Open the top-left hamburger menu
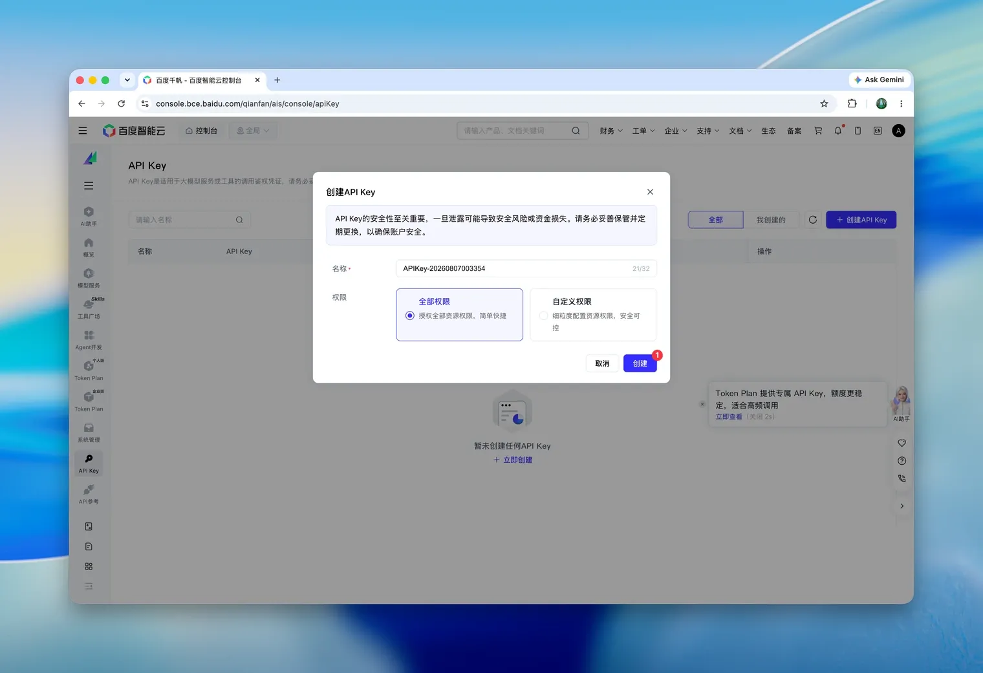This screenshot has height=673, width=983. point(83,131)
